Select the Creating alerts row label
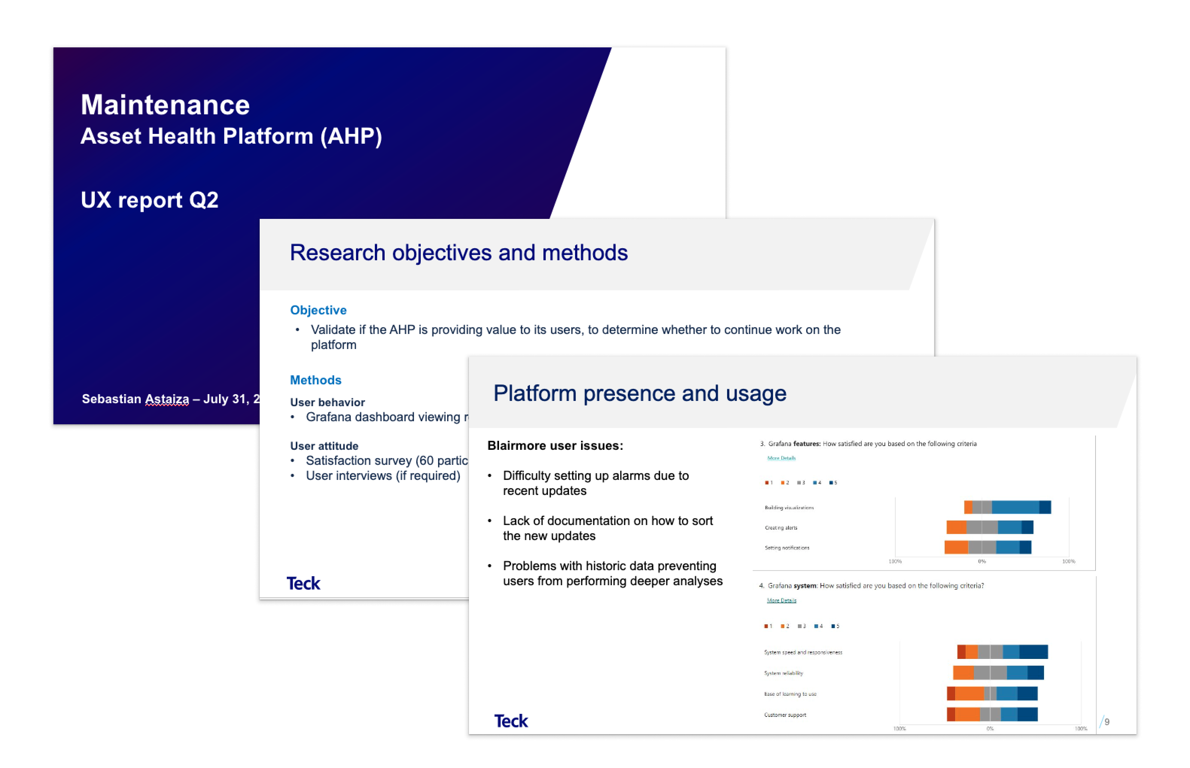 click(781, 528)
